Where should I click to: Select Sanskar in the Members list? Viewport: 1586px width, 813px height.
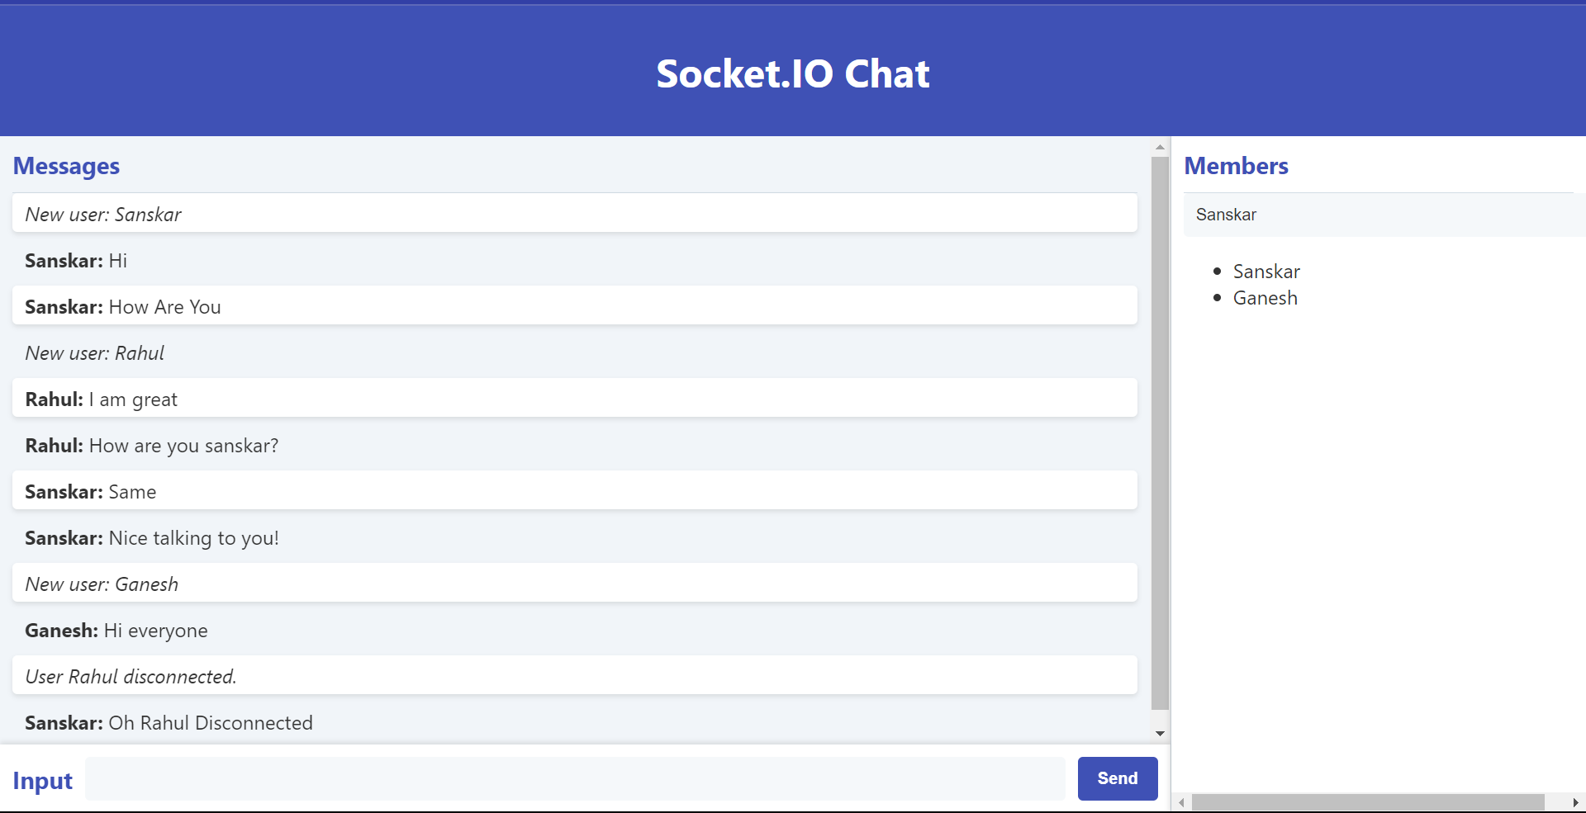pyautogui.click(x=1265, y=271)
